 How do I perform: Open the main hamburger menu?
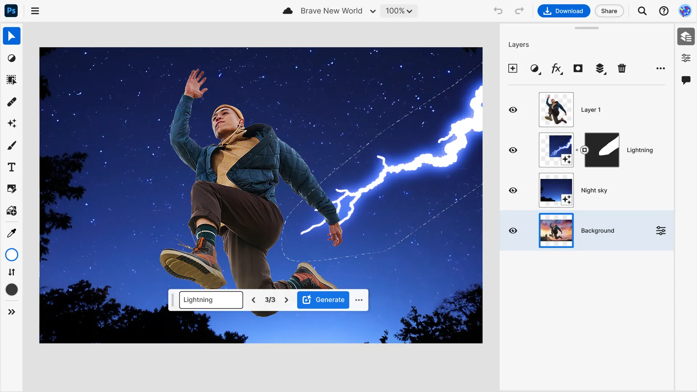click(35, 11)
